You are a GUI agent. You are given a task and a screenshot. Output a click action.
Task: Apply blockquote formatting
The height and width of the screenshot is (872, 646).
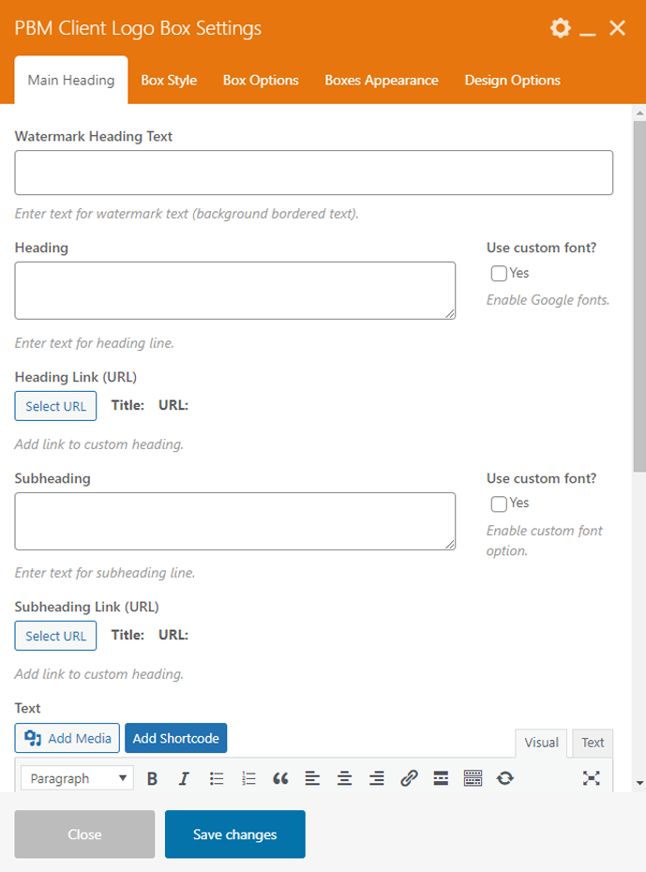tap(280, 778)
